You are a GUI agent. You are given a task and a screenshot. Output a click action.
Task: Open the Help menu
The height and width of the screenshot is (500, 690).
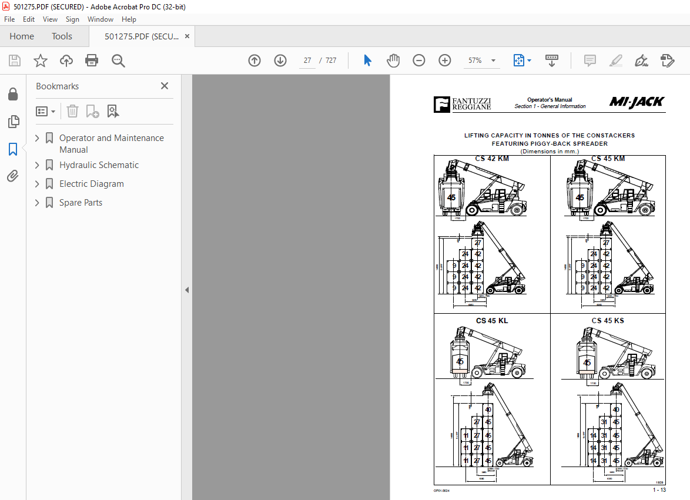coord(129,19)
